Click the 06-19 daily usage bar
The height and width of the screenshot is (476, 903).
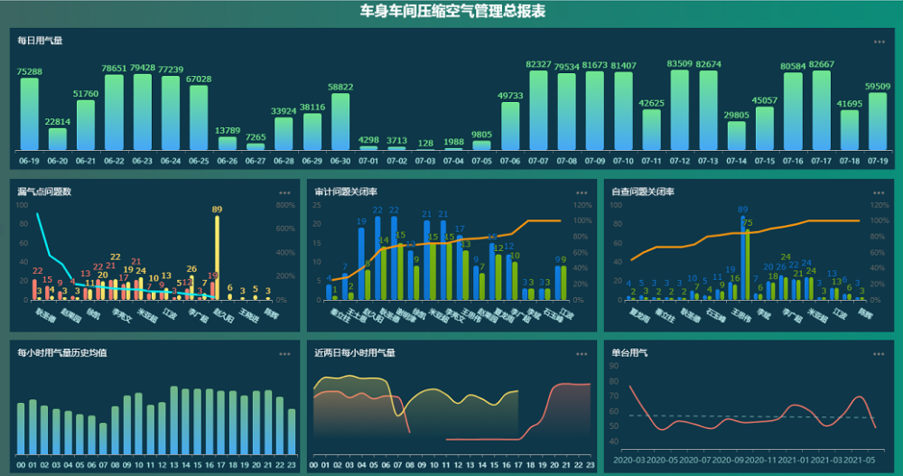[30, 114]
